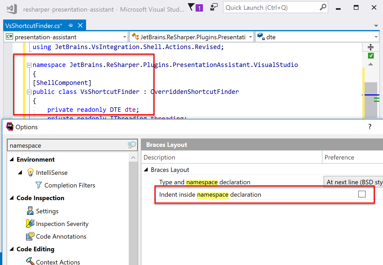Click the Completion Filters funnel icon

pos(39,185)
